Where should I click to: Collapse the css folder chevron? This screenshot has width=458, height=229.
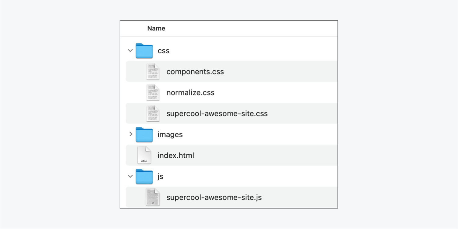(130, 51)
